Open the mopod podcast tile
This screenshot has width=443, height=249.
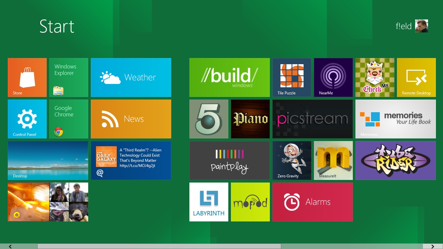pyautogui.click(x=250, y=202)
